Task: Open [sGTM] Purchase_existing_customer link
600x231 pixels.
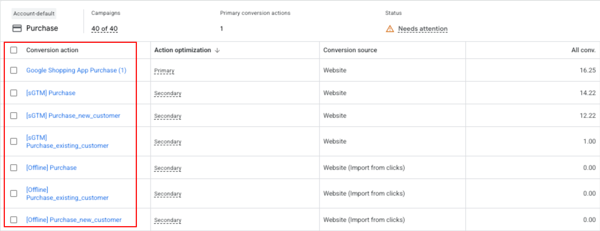Action: coord(68,142)
